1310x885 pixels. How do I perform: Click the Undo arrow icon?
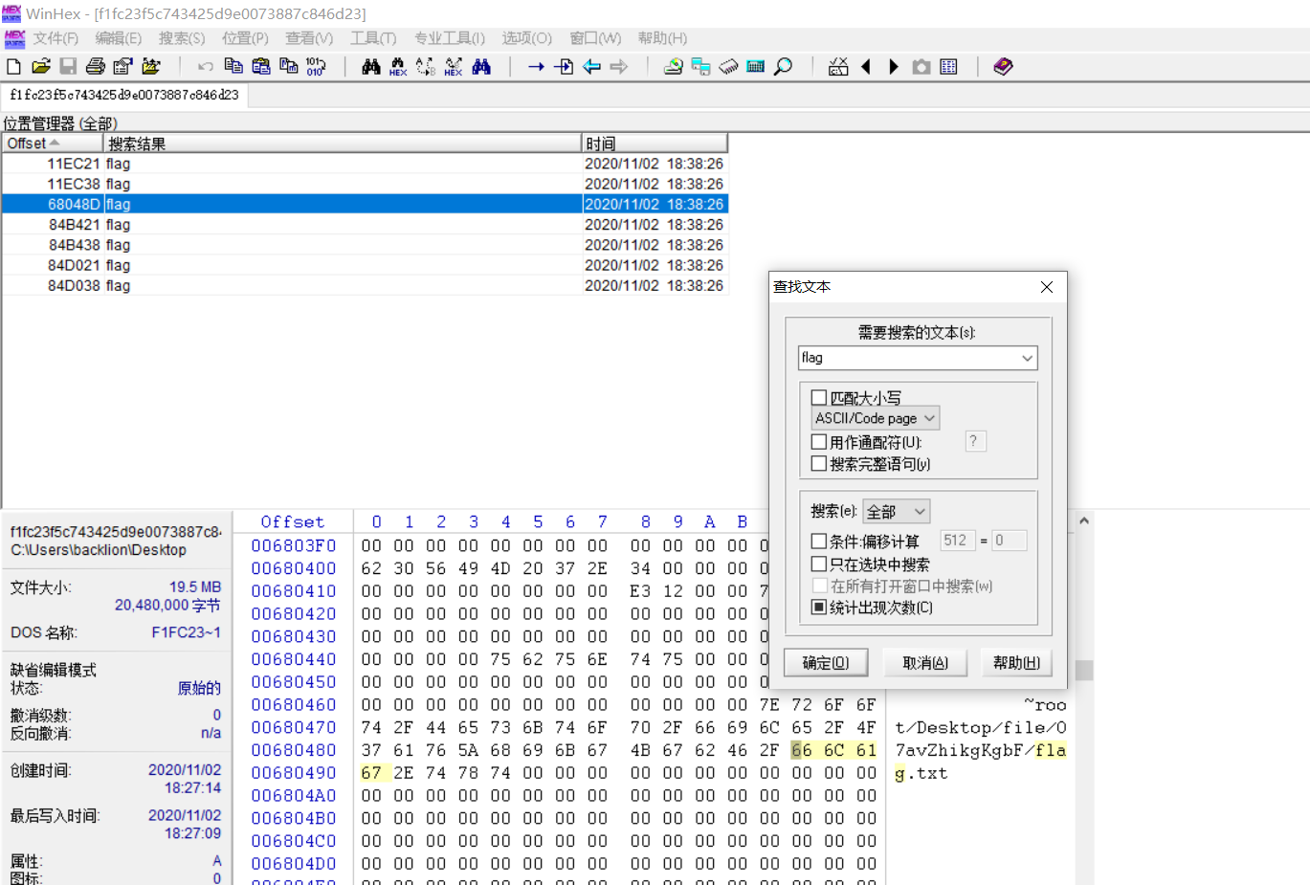205,66
